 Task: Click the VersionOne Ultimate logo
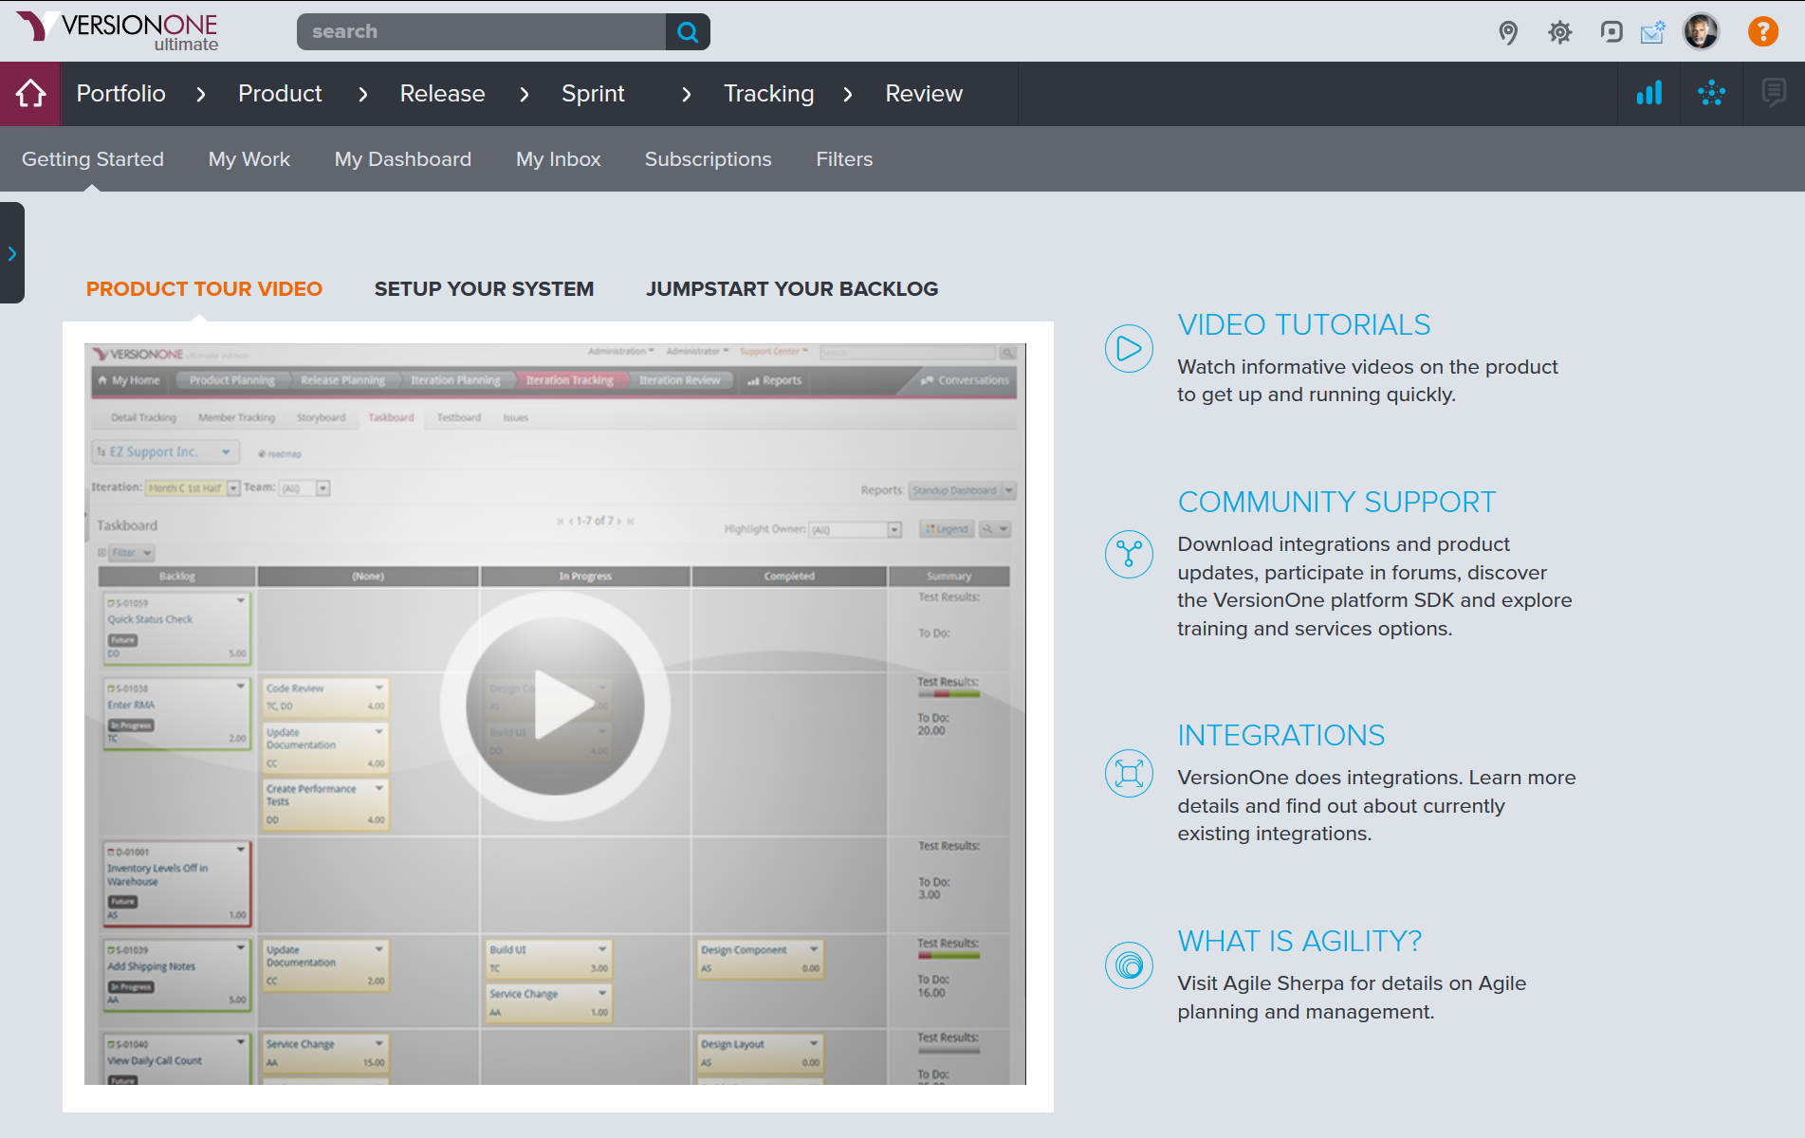[x=117, y=31]
